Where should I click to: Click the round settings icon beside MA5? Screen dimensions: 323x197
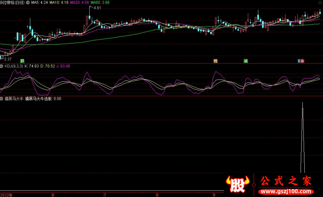[x=27, y=2]
